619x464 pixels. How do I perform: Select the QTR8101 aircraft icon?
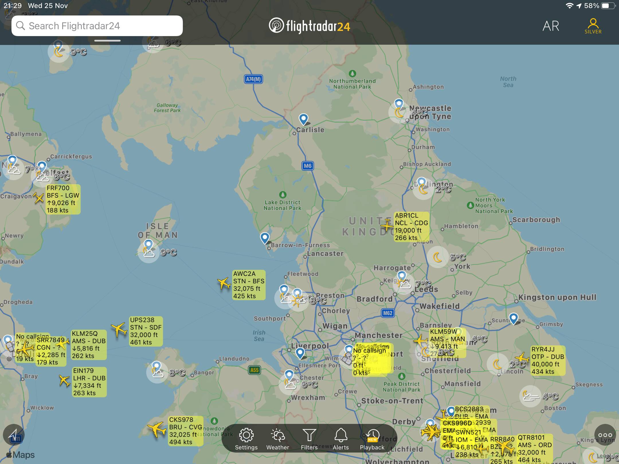(506, 447)
